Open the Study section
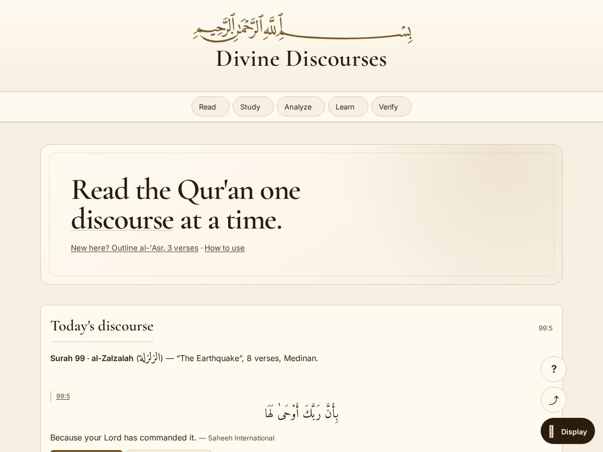The height and width of the screenshot is (452, 603). point(253,106)
